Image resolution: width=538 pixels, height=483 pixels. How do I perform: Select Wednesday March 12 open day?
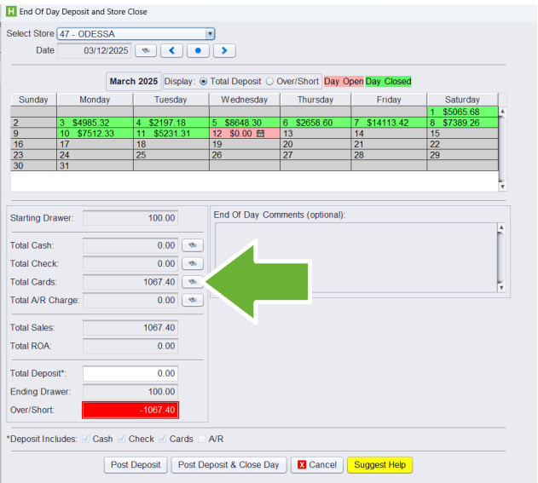244,134
